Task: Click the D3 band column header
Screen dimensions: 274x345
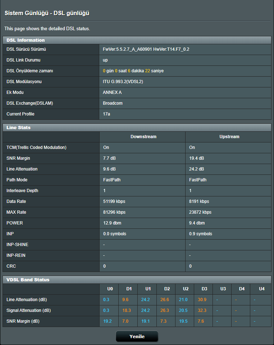Action: point(204,289)
